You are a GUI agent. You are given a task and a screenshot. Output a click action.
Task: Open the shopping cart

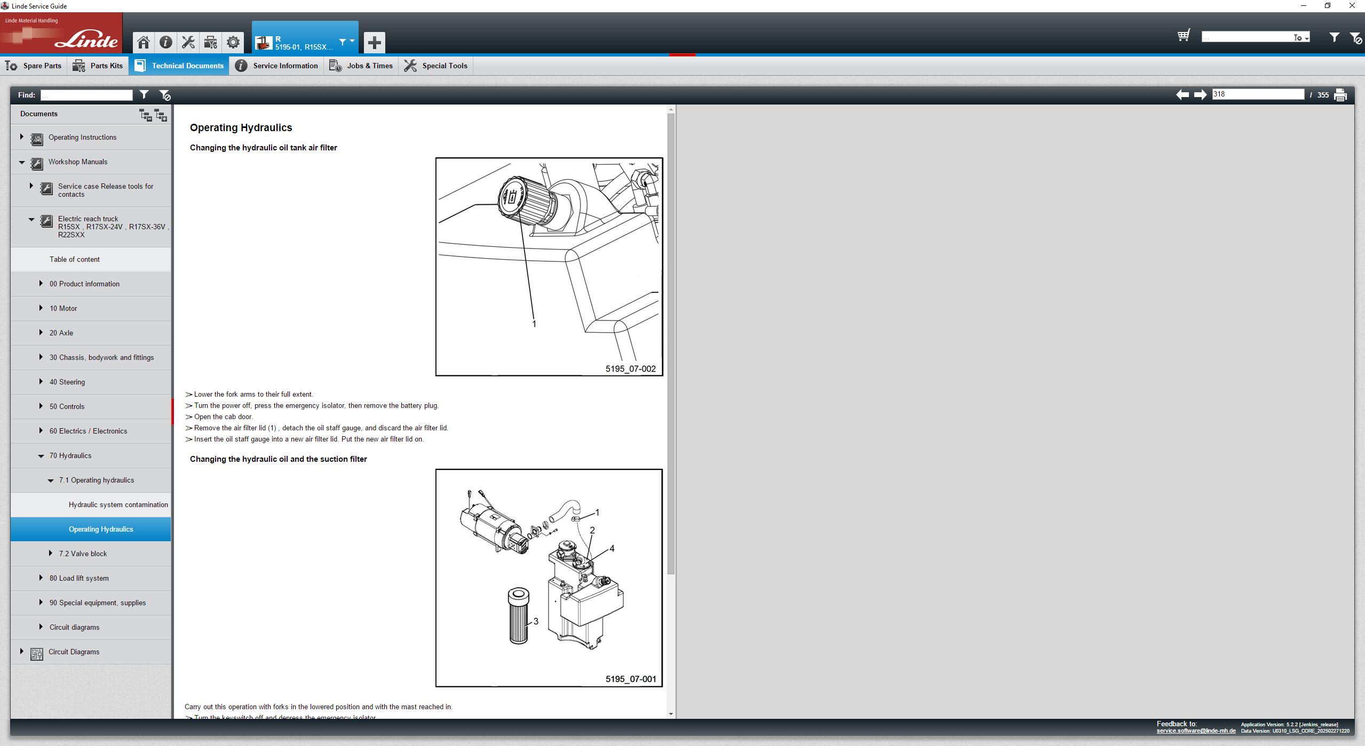pos(1184,36)
